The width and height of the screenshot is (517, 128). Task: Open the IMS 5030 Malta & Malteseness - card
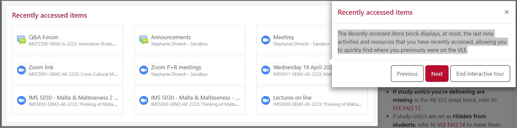pyautogui.click(x=189, y=101)
